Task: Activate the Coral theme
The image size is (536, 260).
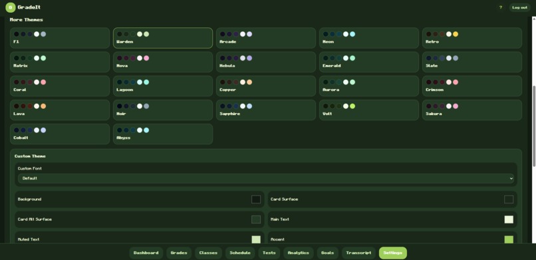Action: [60, 86]
